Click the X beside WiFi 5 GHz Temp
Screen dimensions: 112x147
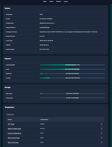coord(101,142)
